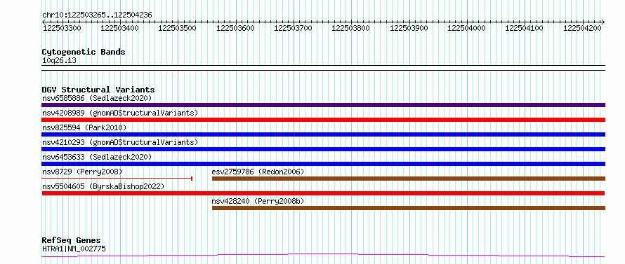Viewport: 625px width, 264px height.
Task: Click ruler position 122504100
Action: click(x=524, y=28)
